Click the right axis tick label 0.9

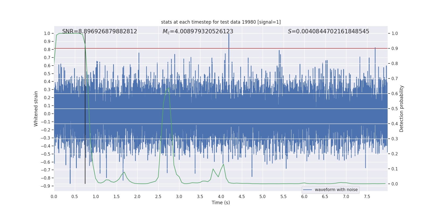tap(395, 48)
